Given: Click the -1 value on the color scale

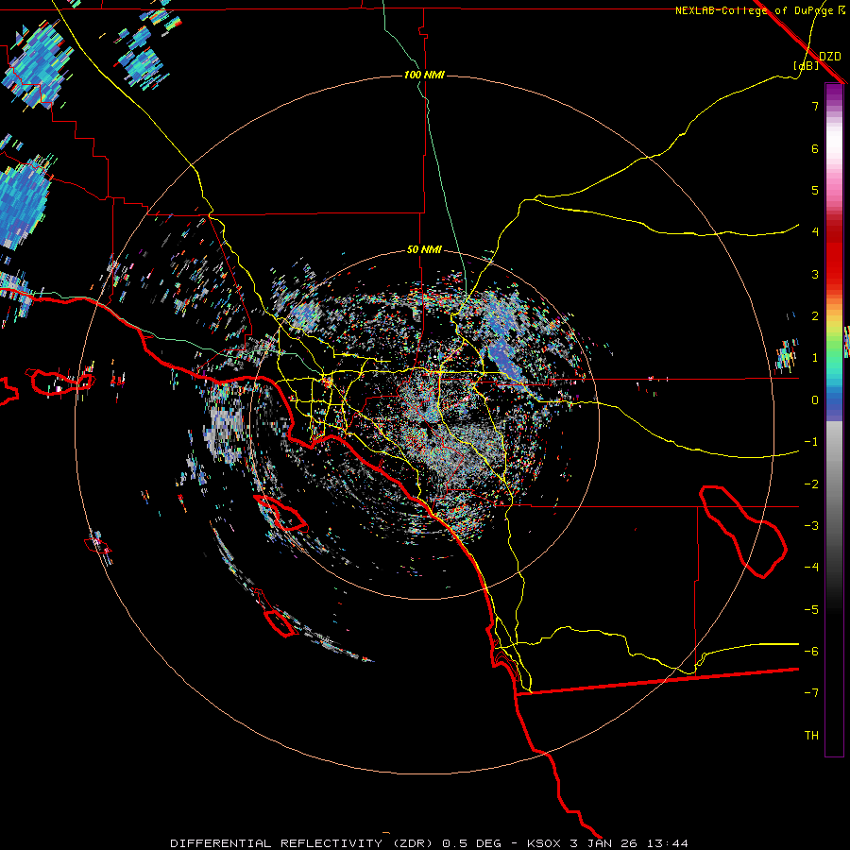Looking at the screenshot, I should (811, 442).
